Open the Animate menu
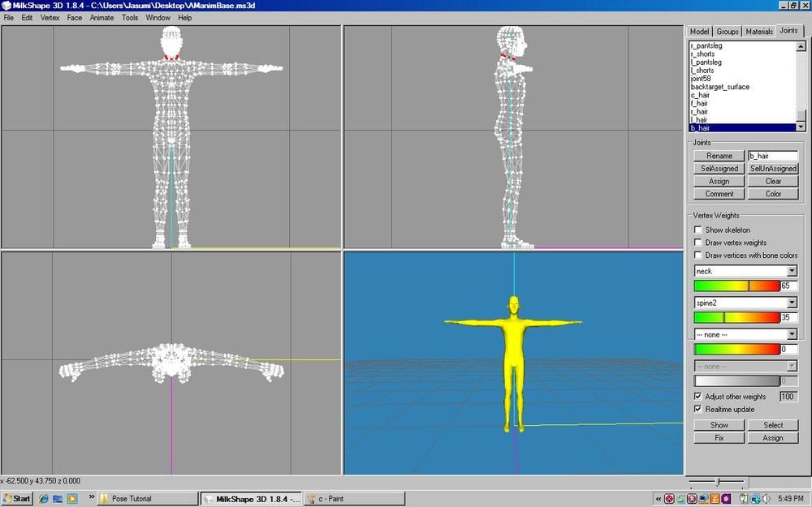Screen dimensions: 812x507 click(x=101, y=17)
